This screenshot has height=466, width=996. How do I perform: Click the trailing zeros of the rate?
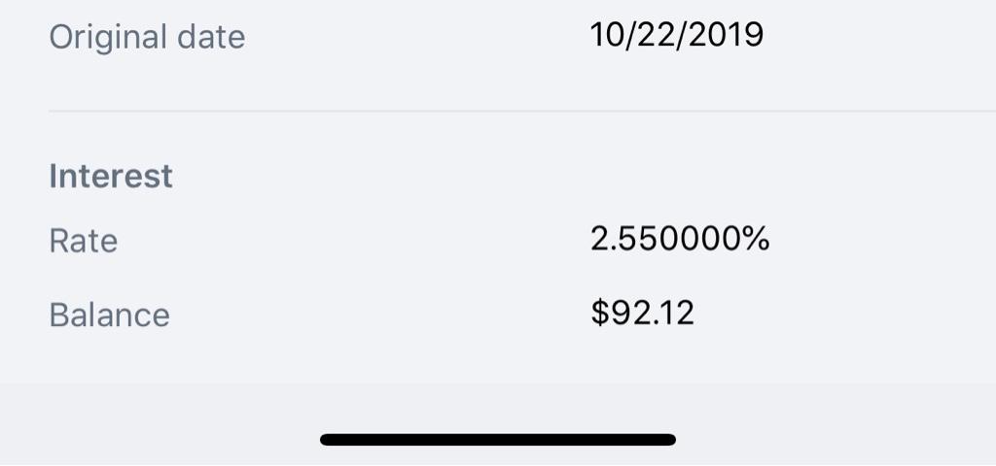(x=702, y=238)
